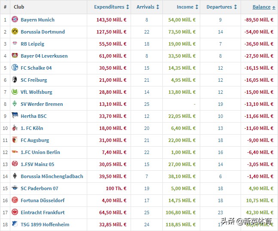
Task: Click the Club column header
Action: click(x=19, y=7)
